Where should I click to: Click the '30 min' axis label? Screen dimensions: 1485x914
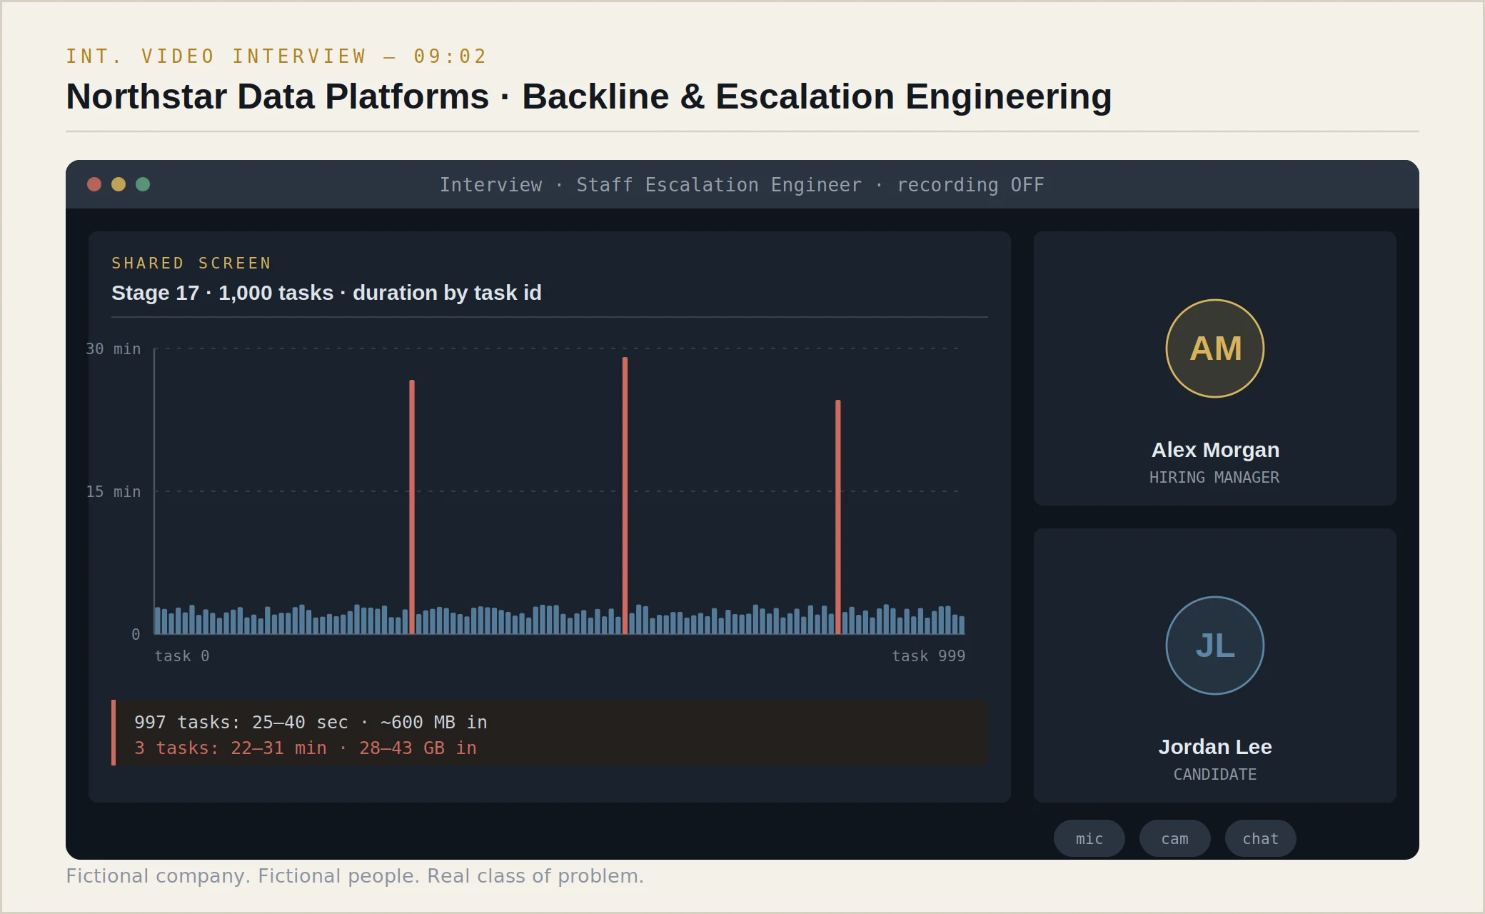(114, 348)
